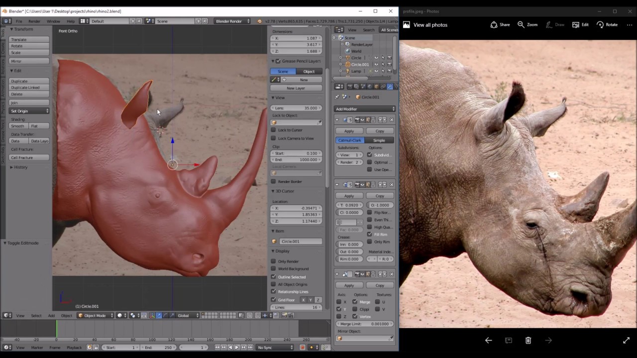Open the Marker menu in timeline header
The image size is (637, 358).
pyautogui.click(x=37, y=348)
